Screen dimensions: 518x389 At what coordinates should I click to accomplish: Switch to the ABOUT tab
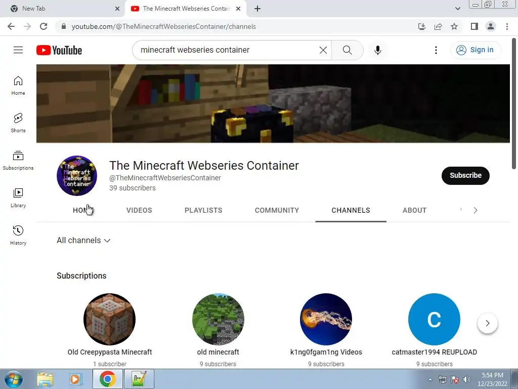pos(415,210)
